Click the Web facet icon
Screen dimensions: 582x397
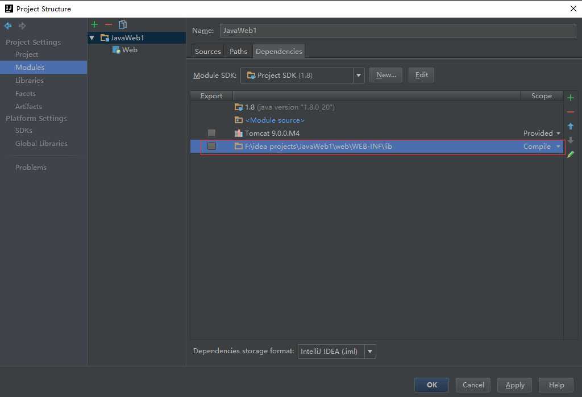click(116, 50)
